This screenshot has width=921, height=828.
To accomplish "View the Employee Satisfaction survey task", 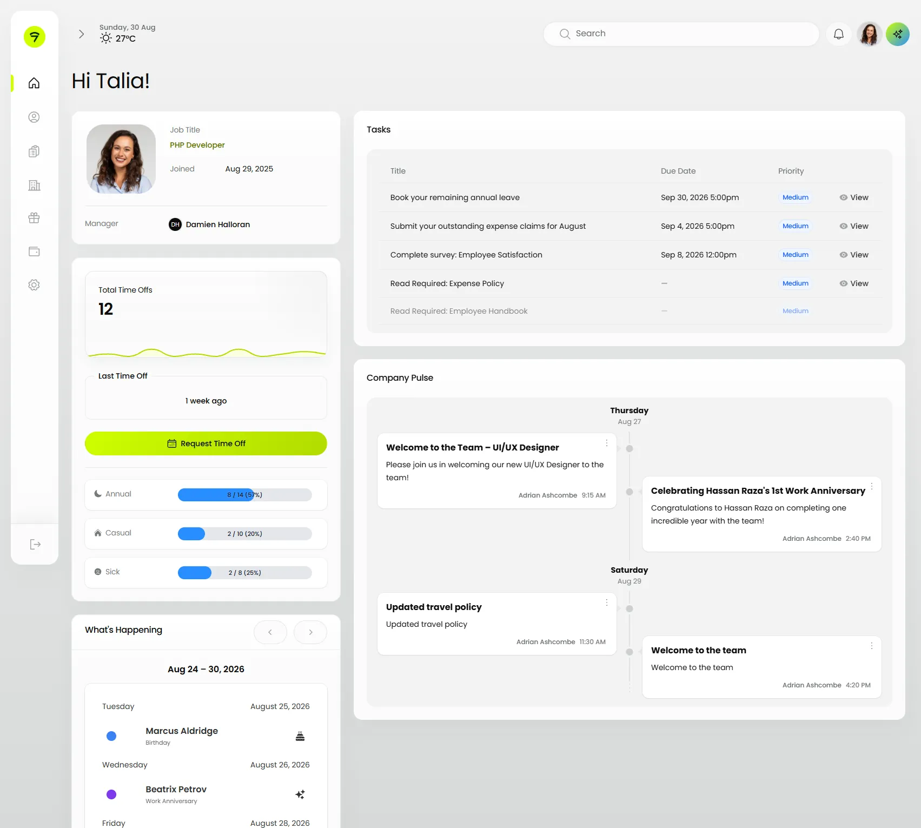I will tap(854, 255).
